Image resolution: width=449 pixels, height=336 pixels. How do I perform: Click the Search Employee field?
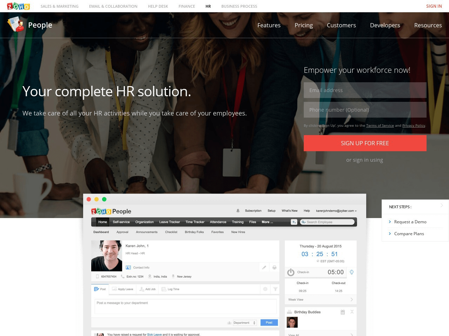[x=327, y=222]
